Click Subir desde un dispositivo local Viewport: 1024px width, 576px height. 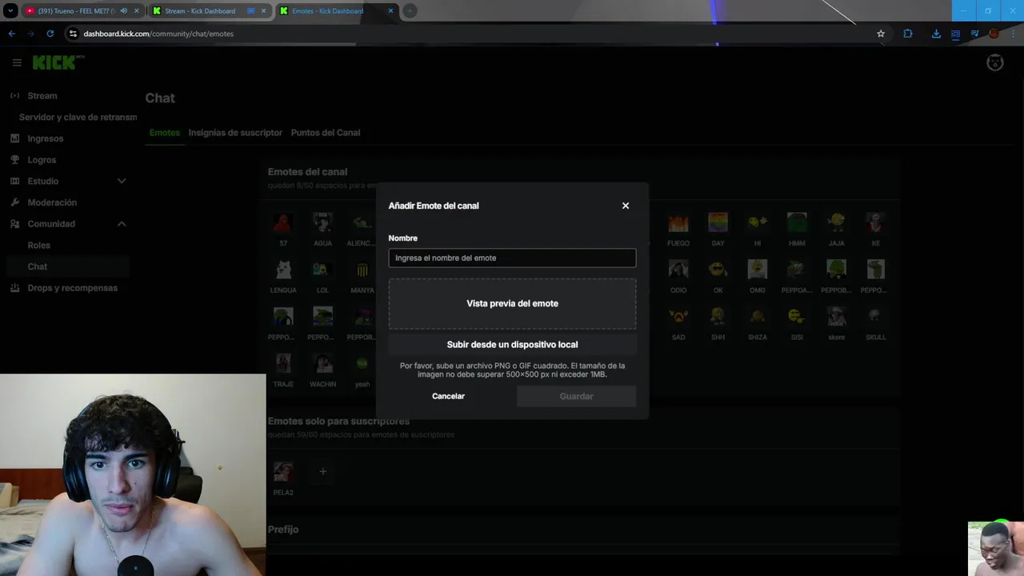[512, 344]
